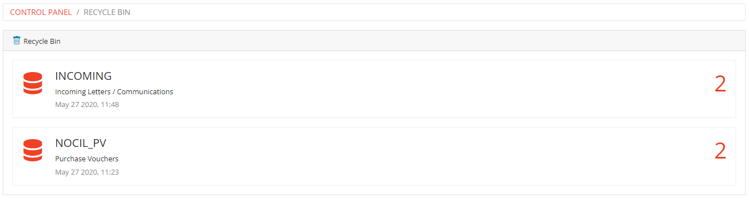Viewport: 749px width, 204px height.
Task: Select the INCOMING recycle bin card
Action: tap(374, 89)
